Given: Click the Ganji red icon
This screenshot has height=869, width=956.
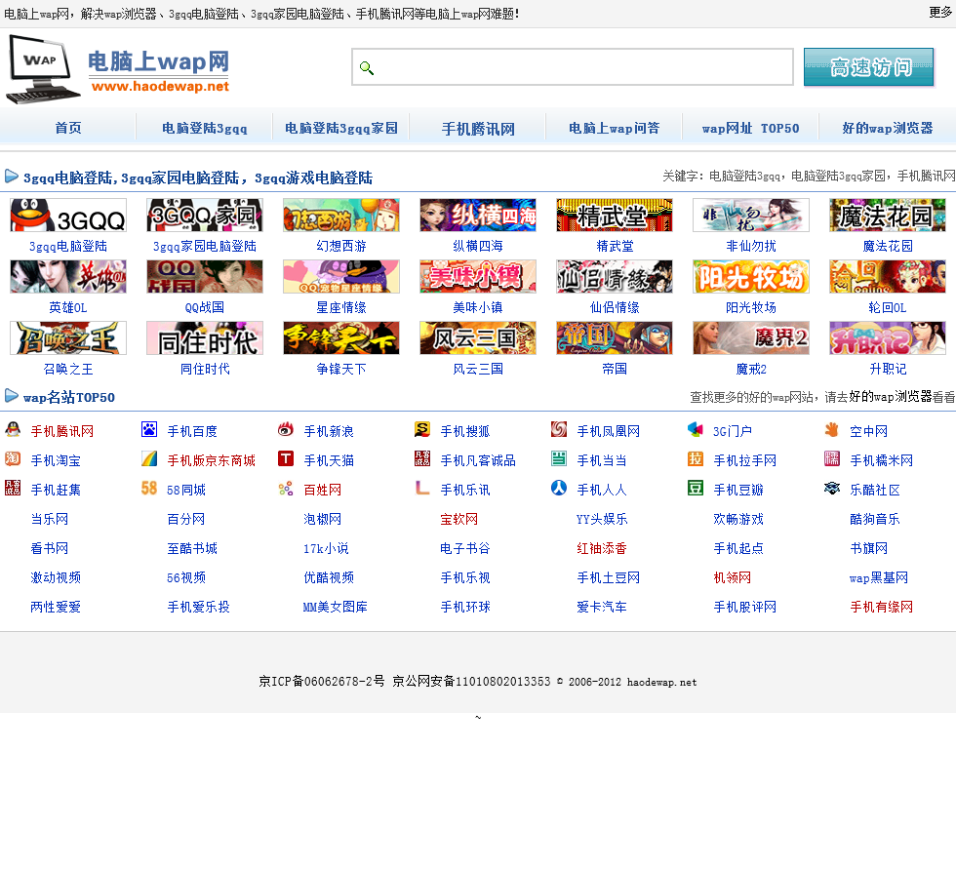Looking at the screenshot, I should (13, 488).
